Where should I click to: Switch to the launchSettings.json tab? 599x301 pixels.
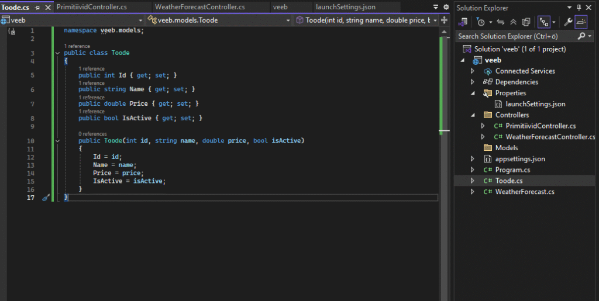point(345,8)
